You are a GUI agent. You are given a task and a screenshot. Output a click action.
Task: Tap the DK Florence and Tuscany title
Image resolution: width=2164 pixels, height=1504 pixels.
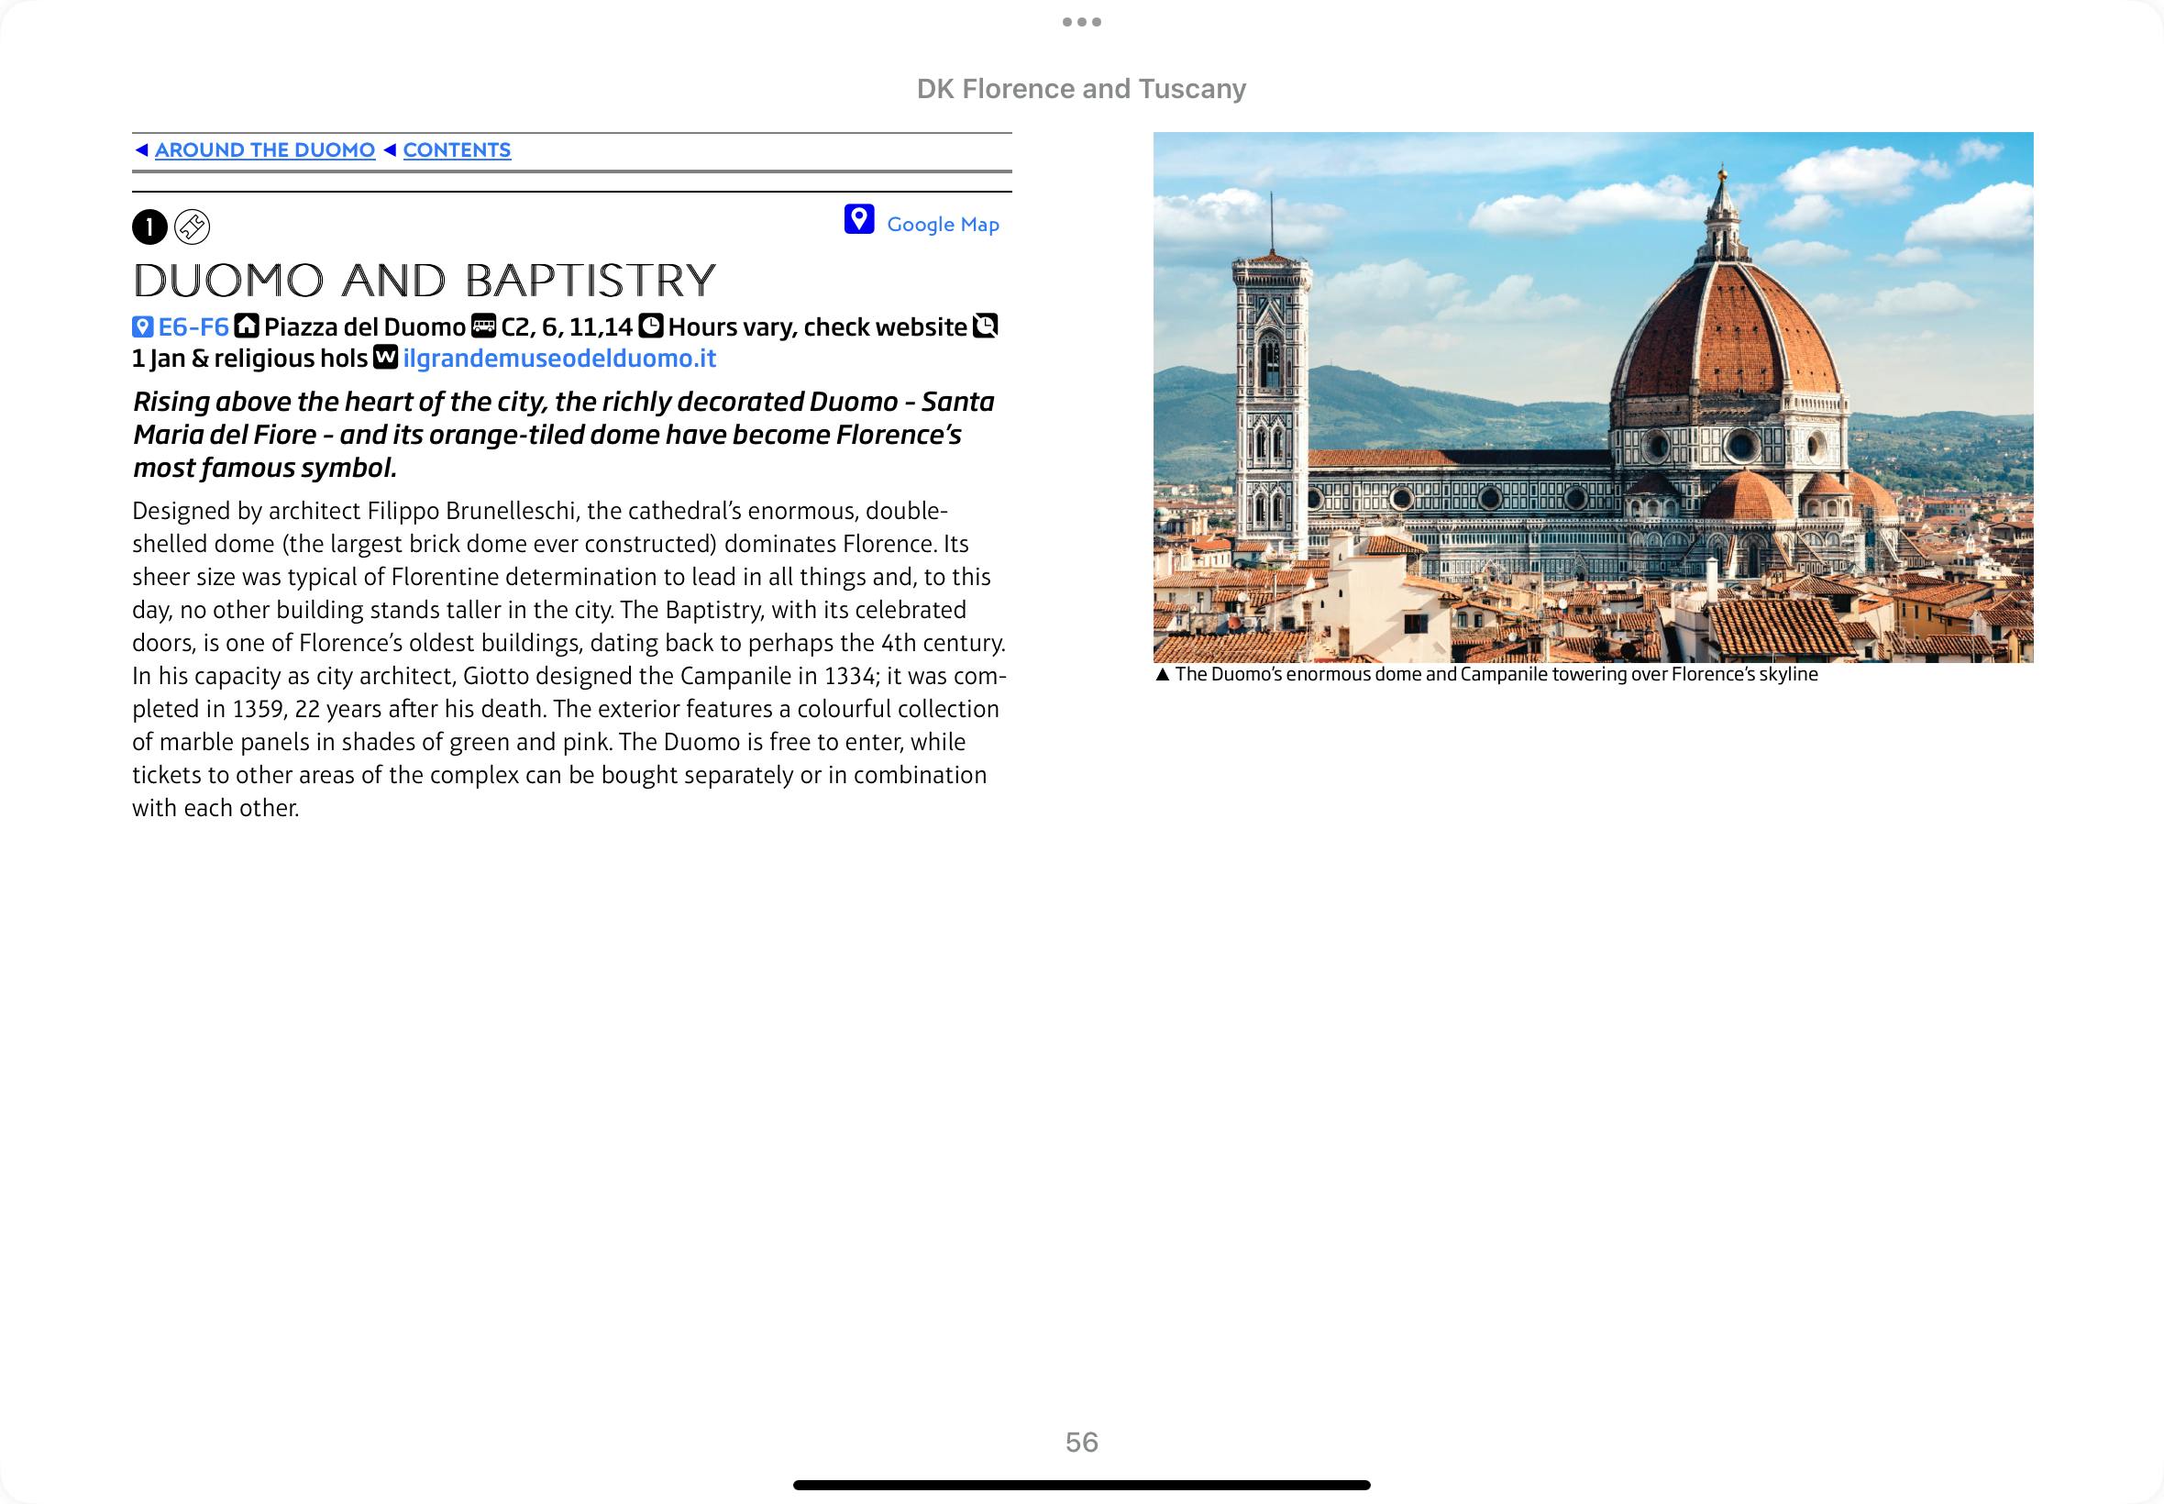tap(1081, 89)
